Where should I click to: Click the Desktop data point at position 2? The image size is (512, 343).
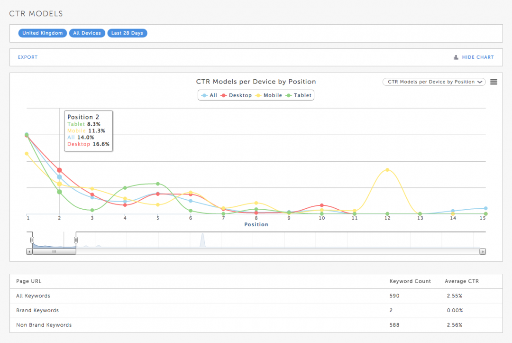tap(59, 170)
